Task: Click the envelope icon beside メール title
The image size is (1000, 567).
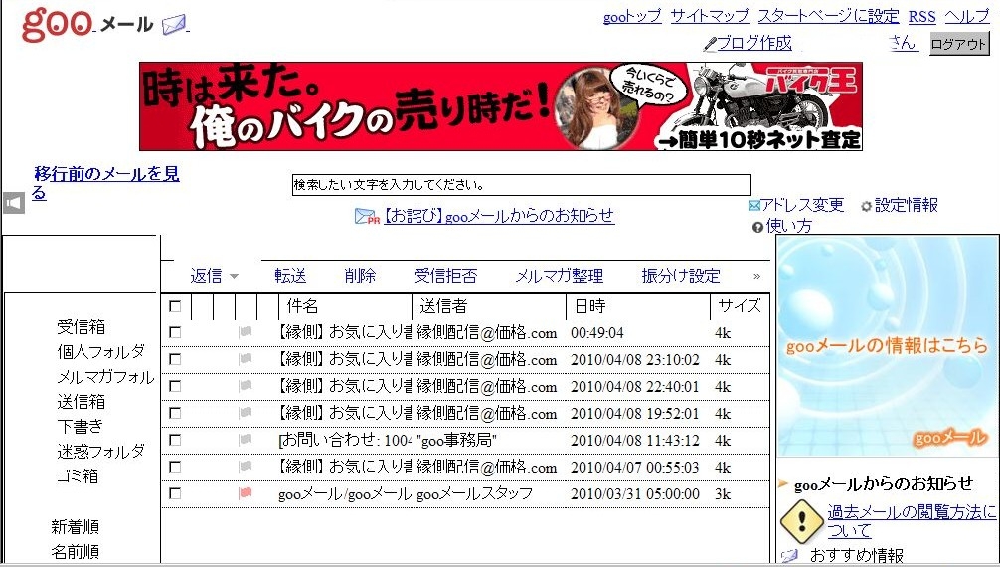Action: (174, 25)
